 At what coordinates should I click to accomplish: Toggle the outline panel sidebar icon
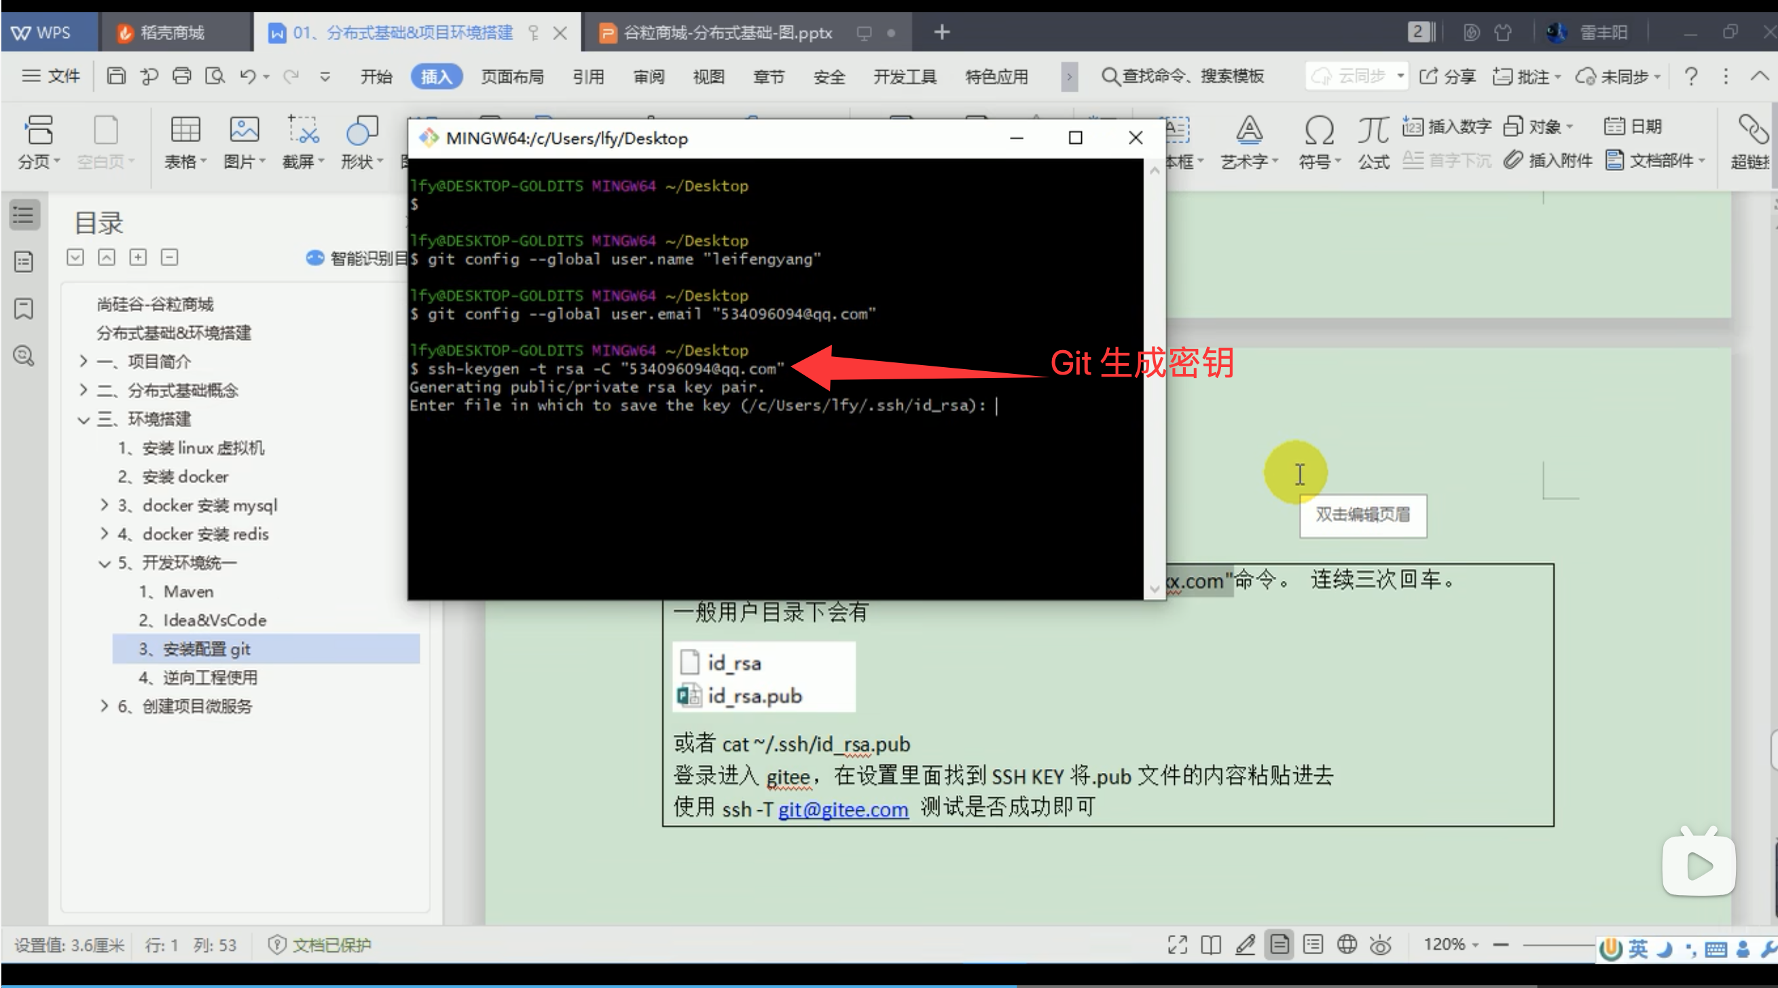pyautogui.click(x=24, y=215)
